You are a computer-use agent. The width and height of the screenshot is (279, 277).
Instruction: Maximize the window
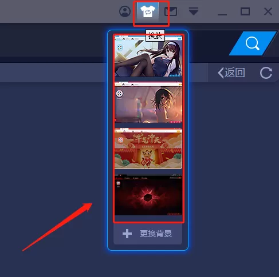coord(245,11)
